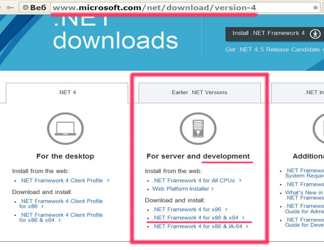Open the Web Platform Installer link
This screenshot has height=250, width=324.
tap(183, 189)
